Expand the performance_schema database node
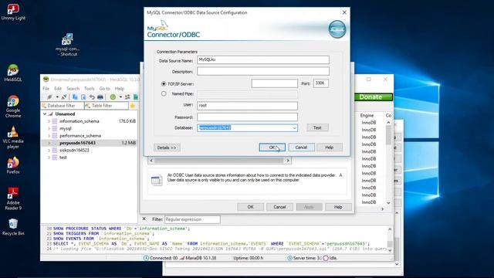This screenshot has height=278, width=494. pyautogui.click(x=49, y=136)
